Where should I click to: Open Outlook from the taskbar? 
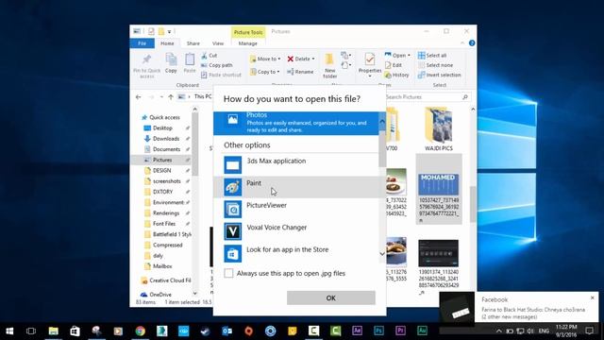pos(226,331)
